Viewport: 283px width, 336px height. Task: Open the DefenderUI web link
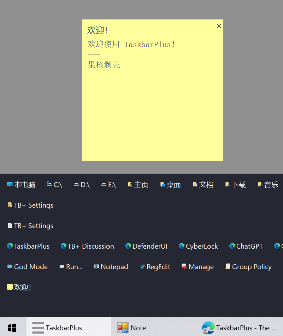pyautogui.click(x=146, y=246)
